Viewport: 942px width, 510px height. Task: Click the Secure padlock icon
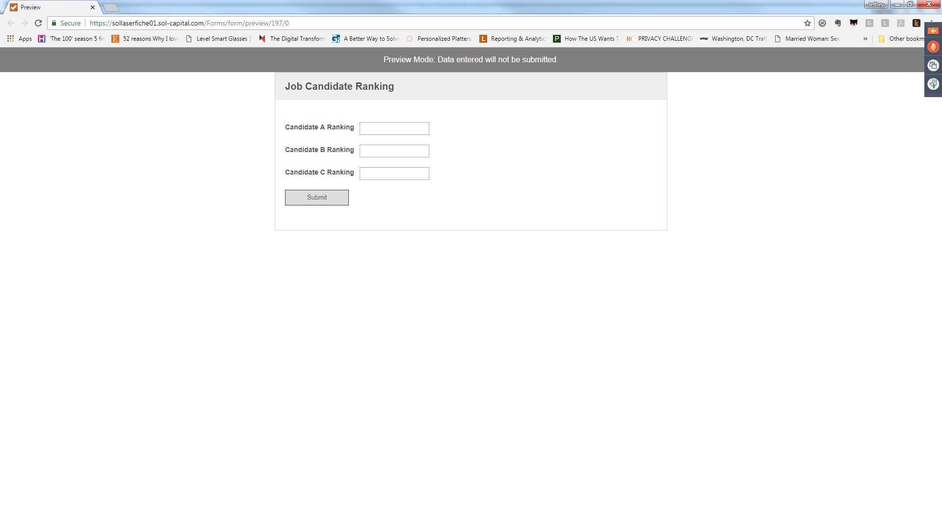click(x=54, y=23)
